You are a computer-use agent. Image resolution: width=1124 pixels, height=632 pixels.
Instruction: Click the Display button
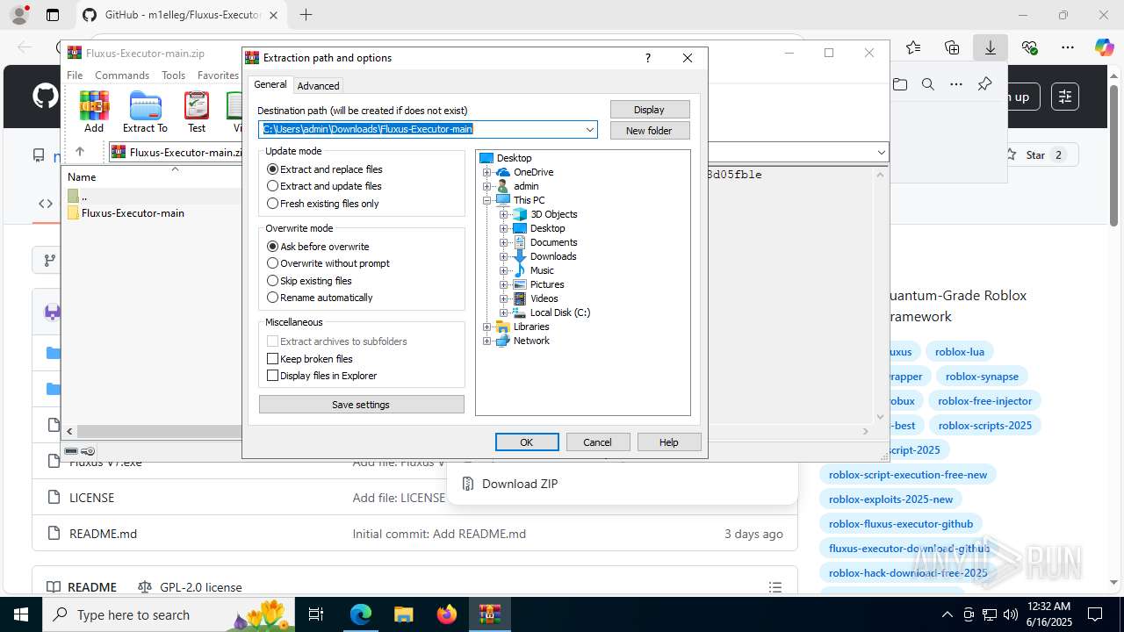[x=650, y=110]
